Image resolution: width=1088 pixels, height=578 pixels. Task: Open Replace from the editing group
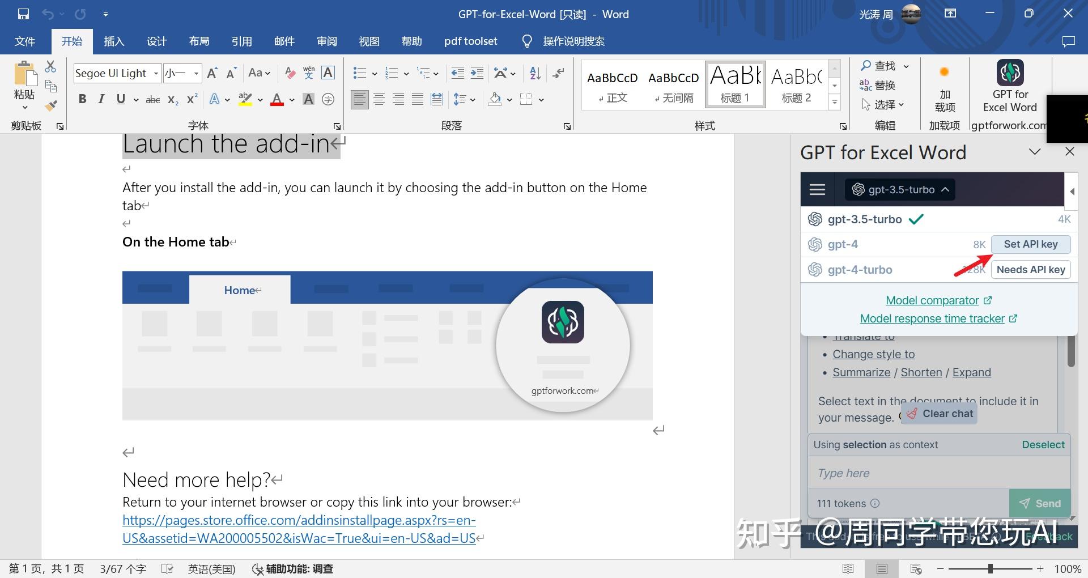(x=878, y=86)
